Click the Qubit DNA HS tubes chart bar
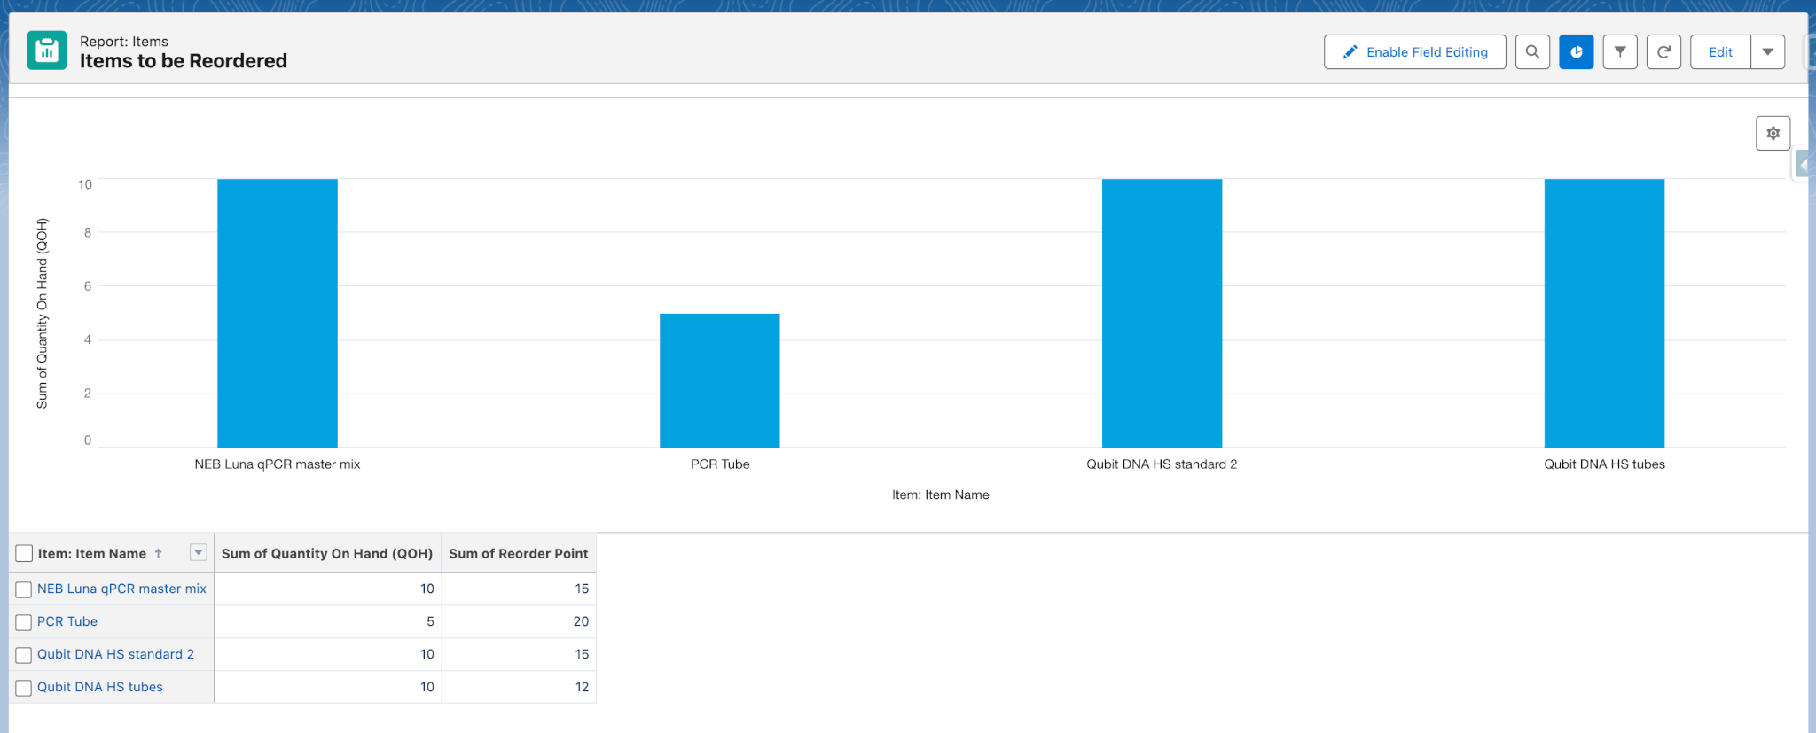This screenshot has height=733, width=1816. 1604,313
